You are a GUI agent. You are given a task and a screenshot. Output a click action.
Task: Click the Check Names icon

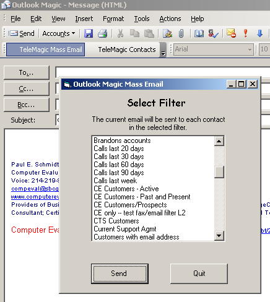click(x=213, y=33)
